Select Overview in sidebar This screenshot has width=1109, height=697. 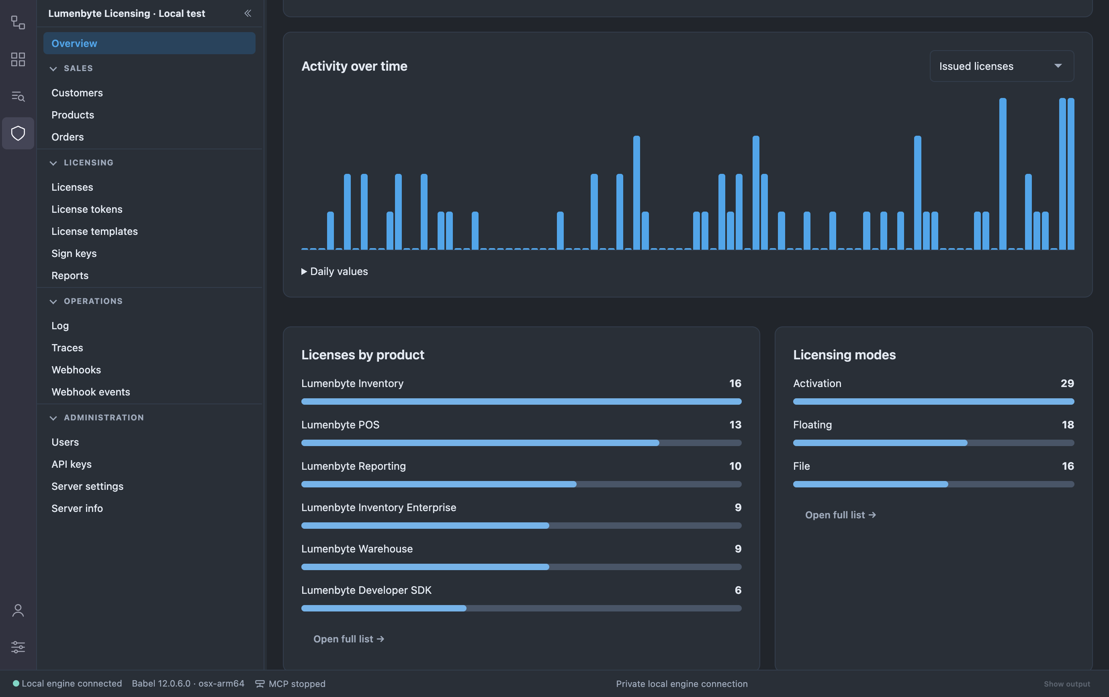pyautogui.click(x=149, y=43)
